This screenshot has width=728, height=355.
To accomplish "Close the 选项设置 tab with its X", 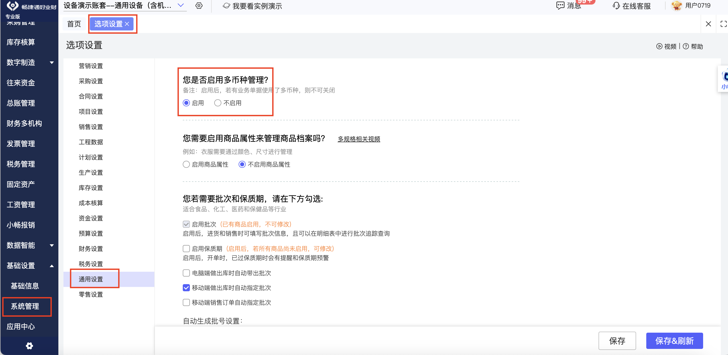I will click(x=127, y=24).
